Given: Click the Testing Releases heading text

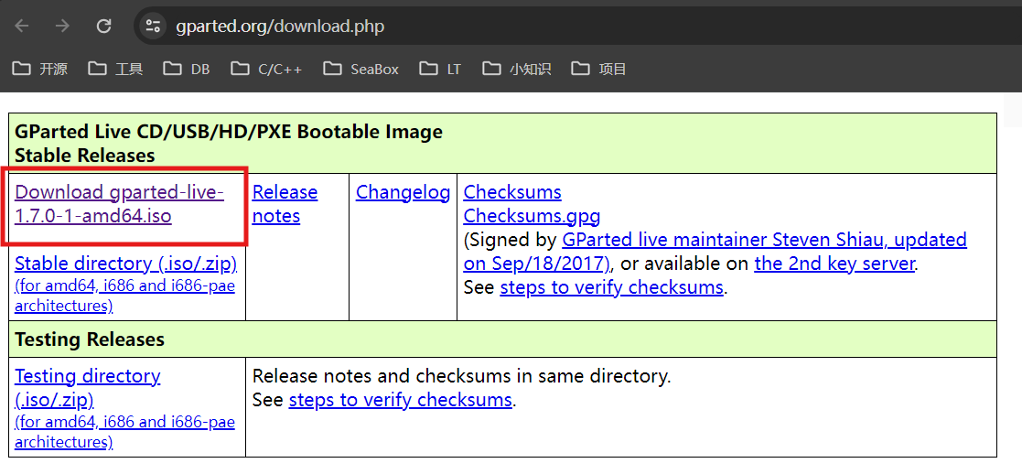Looking at the screenshot, I should 90,339.
